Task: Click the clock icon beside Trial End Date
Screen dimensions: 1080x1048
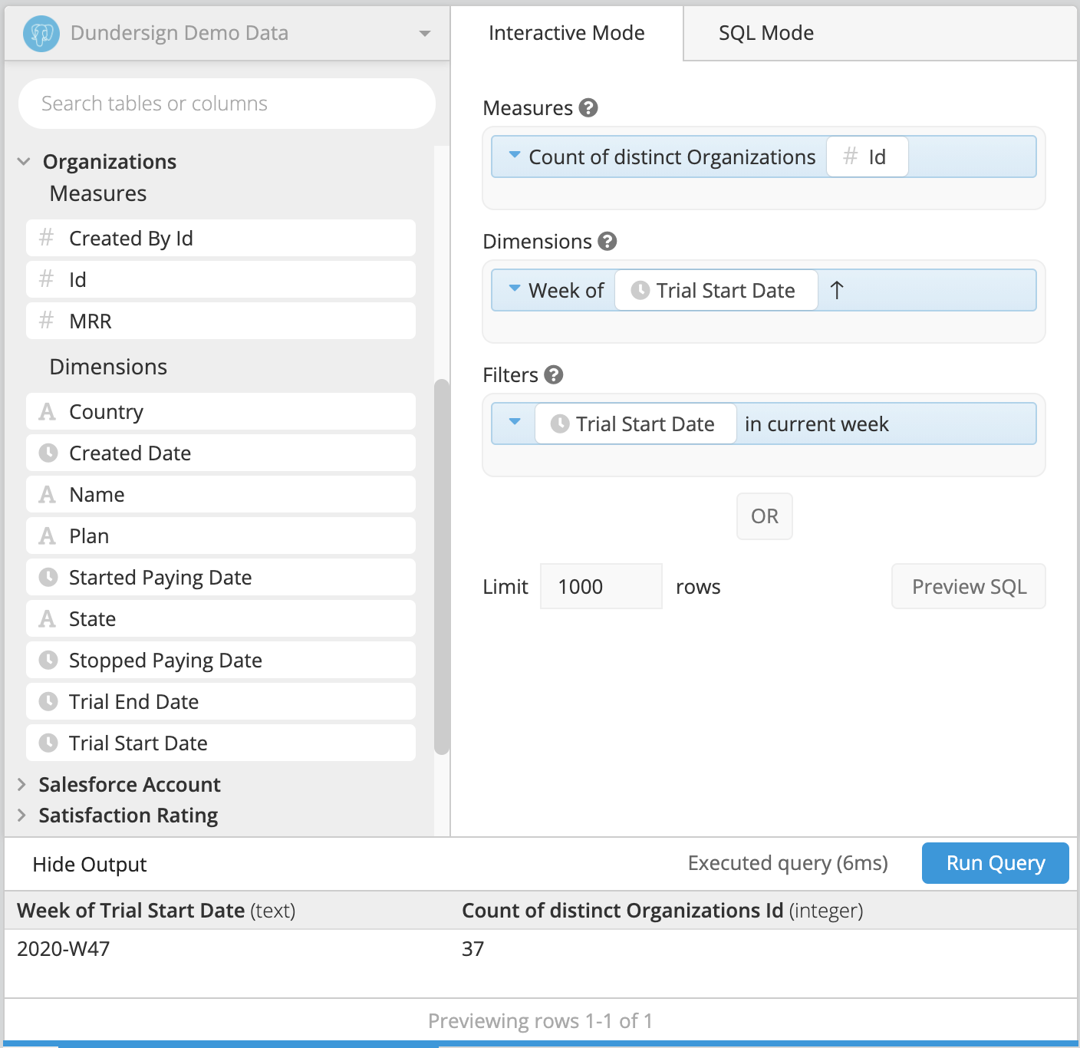Action: (x=48, y=701)
